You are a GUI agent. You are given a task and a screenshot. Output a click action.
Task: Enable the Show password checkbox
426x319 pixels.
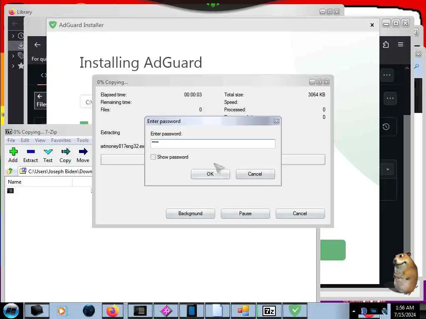pos(153,157)
